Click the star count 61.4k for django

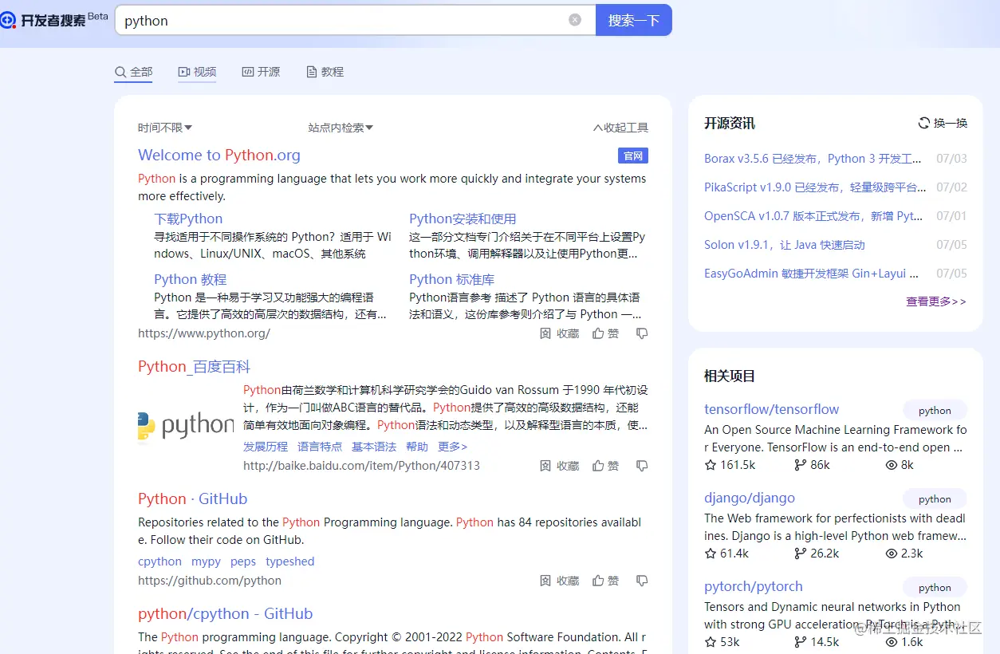[x=726, y=554]
